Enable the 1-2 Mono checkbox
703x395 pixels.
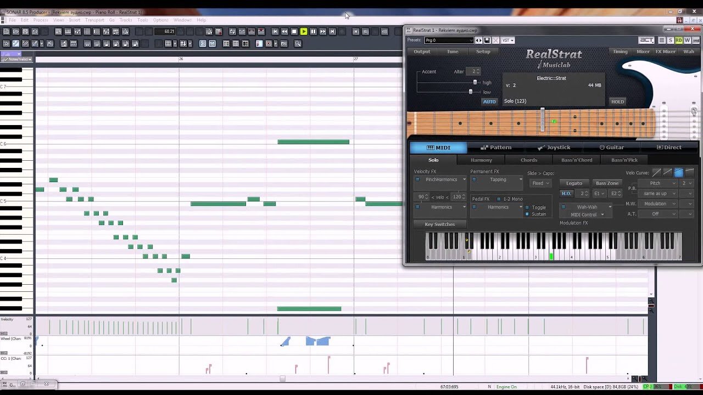click(499, 199)
